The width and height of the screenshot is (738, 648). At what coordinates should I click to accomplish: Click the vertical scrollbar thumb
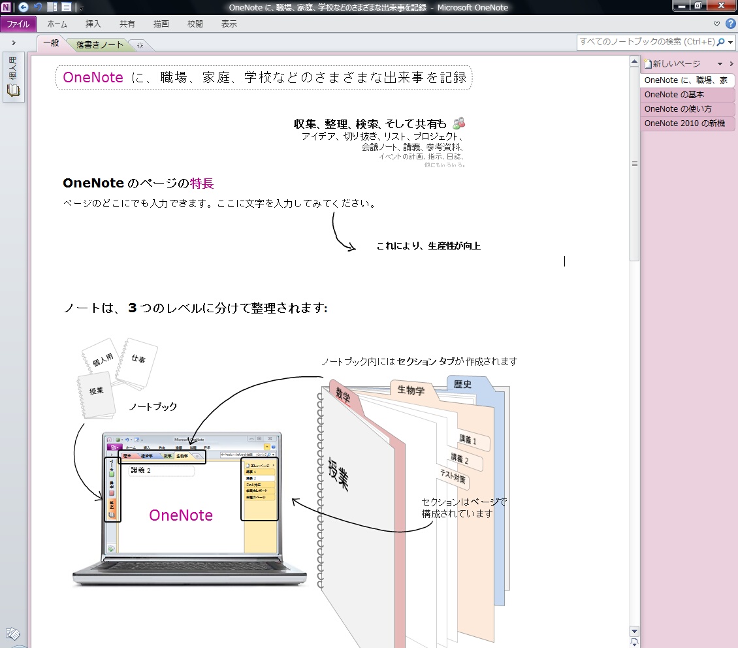634,163
